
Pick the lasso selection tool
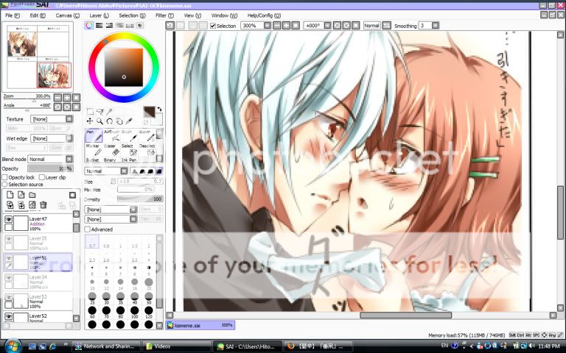click(99, 111)
